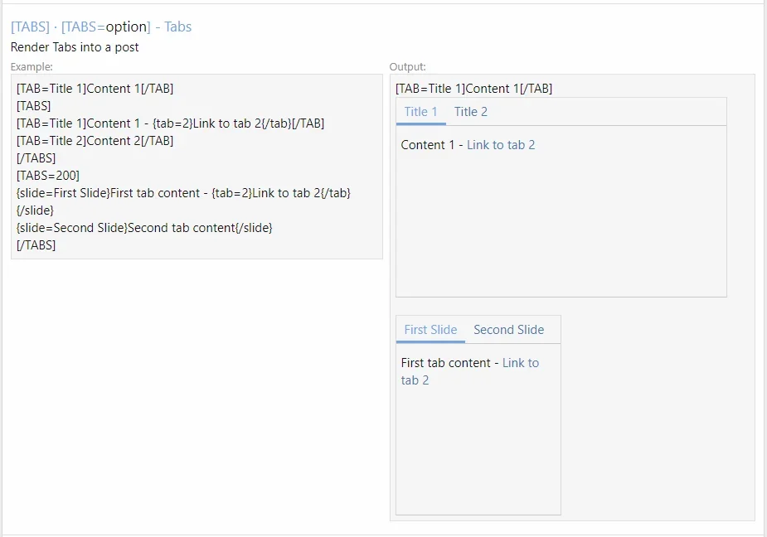
Task: Click the Render Tabs into a post description
Action: (x=75, y=47)
